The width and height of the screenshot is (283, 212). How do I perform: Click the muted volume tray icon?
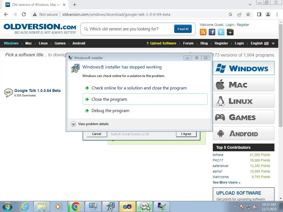pos(255,207)
